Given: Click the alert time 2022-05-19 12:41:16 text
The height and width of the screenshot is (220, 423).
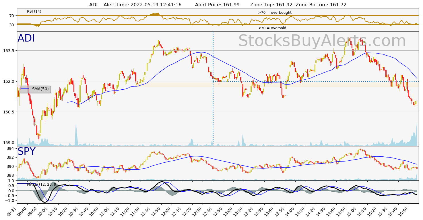Looking at the screenshot, I should [142, 5].
